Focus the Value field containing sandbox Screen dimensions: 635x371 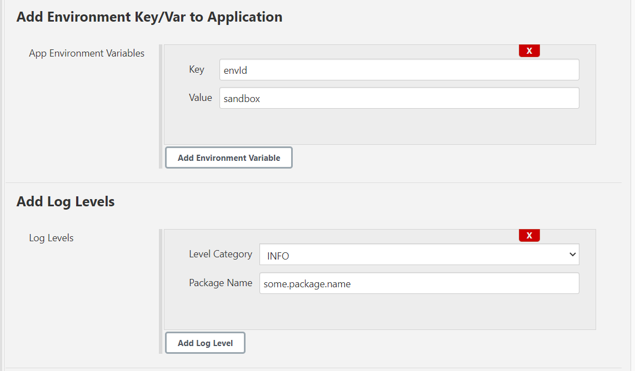click(399, 98)
